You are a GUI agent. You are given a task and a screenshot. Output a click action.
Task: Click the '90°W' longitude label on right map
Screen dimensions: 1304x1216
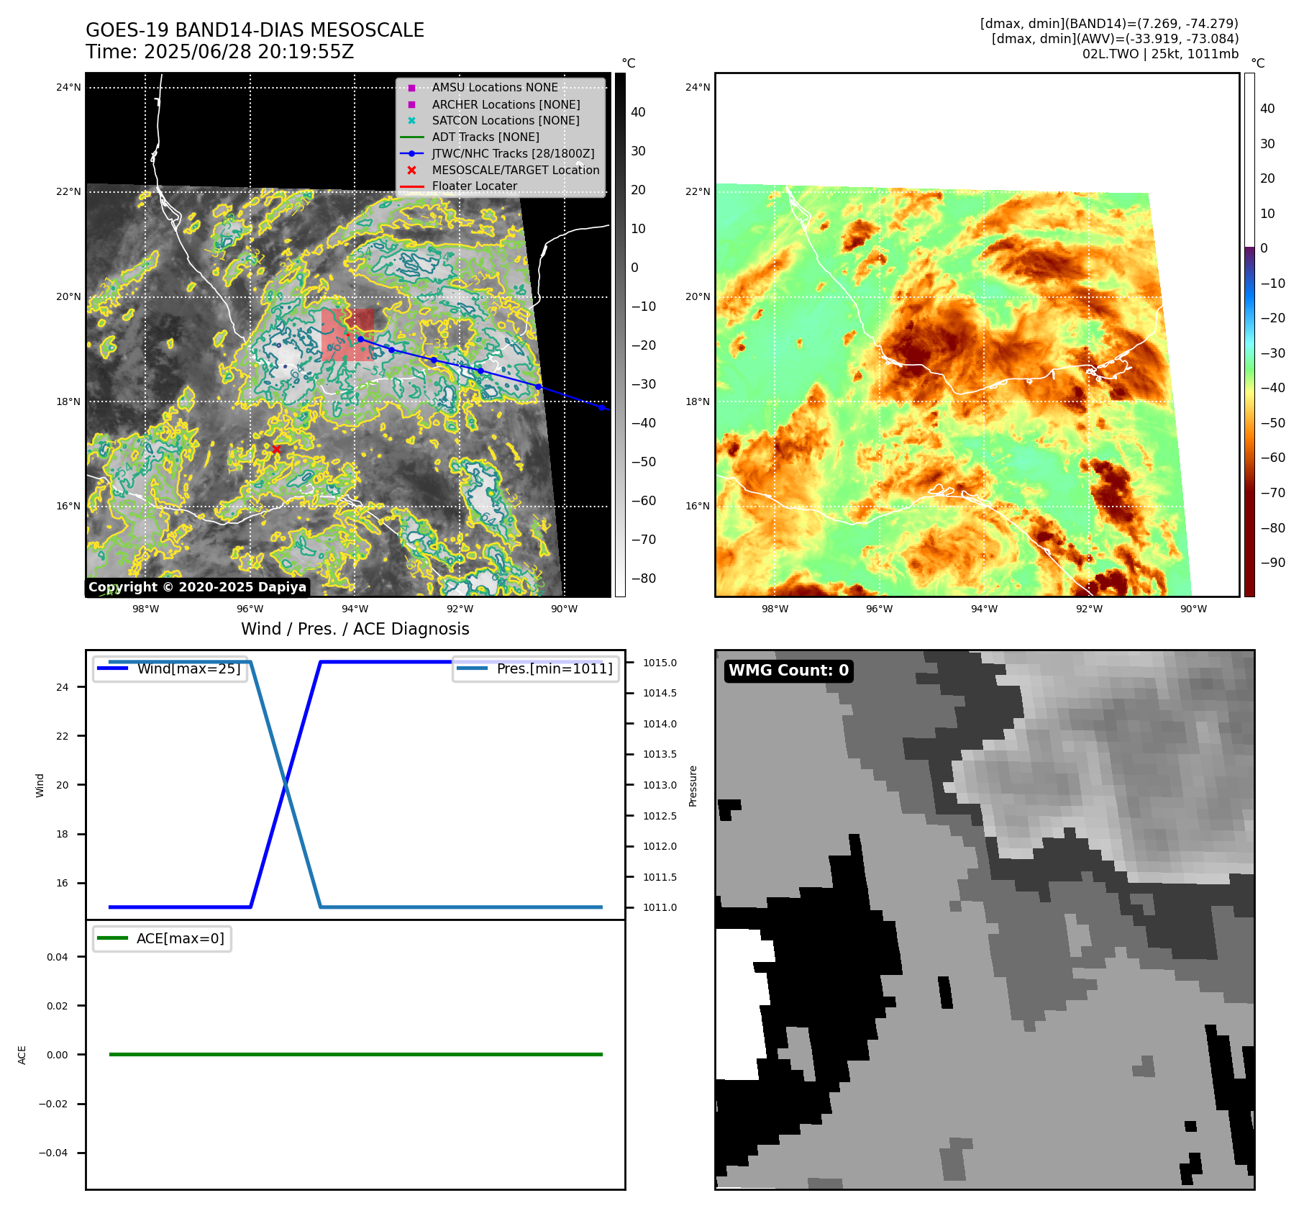click(x=1193, y=609)
